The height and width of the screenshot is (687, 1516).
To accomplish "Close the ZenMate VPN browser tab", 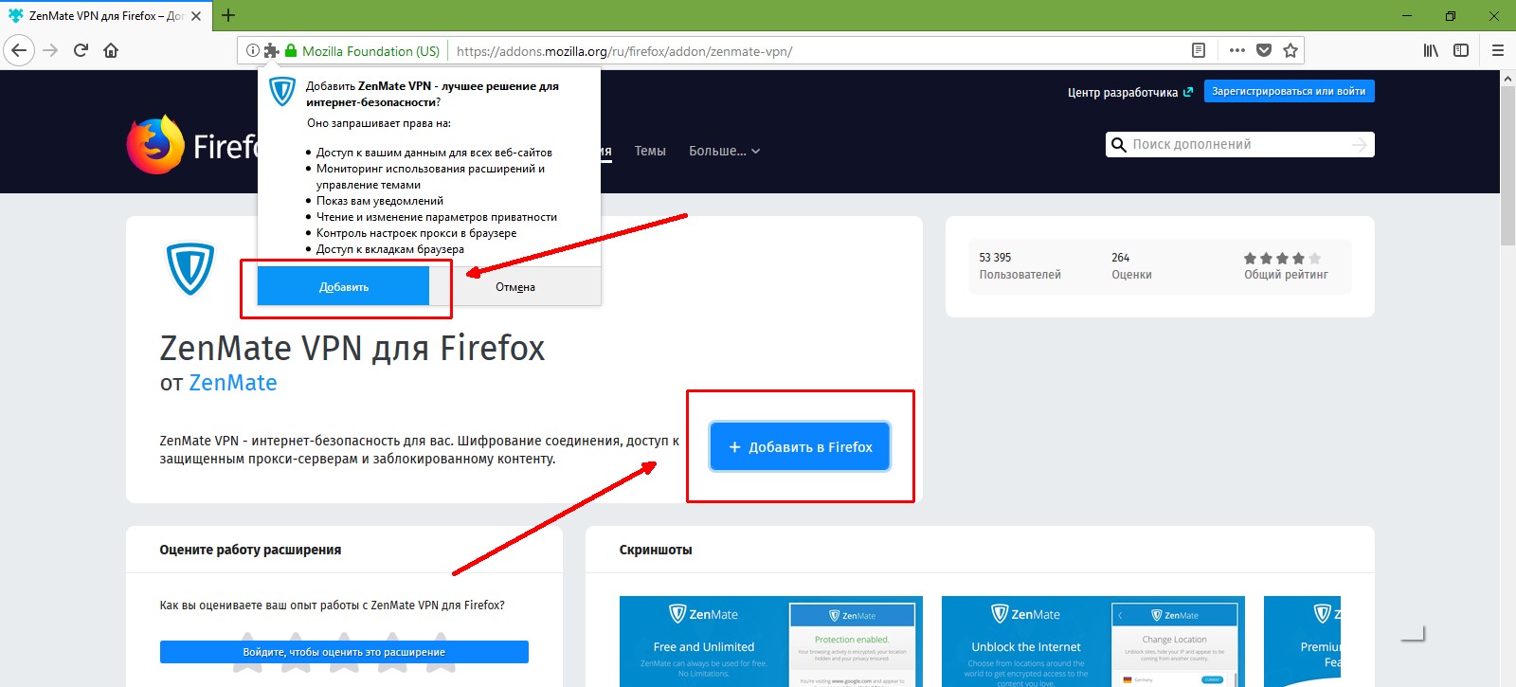I will click(196, 16).
